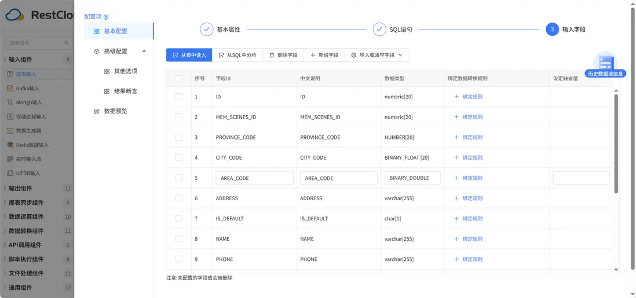Image resolution: width=636 pixels, height=298 pixels.
Task: Click the table's vertical scrollbar thumb
Action: tap(616, 143)
